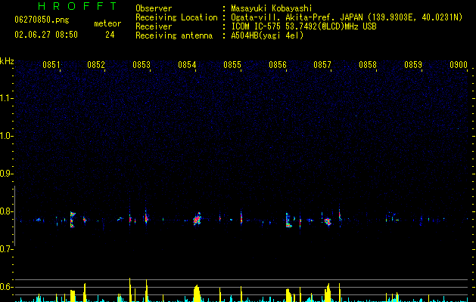Click the Ogata-vill. Akita-Pref. JAPAN location
The width and height of the screenshot is (476, 302).
(347, 17)
